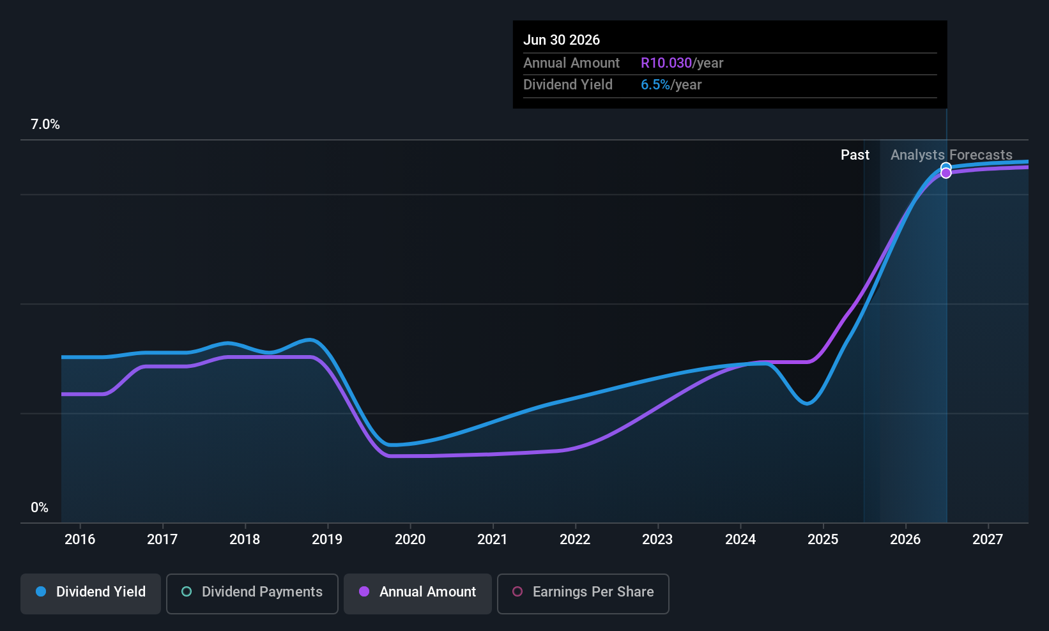Hide the Annual Amount series
Image resolution: width=1049 pixels, height=631 pixels.
click(418, 592)
